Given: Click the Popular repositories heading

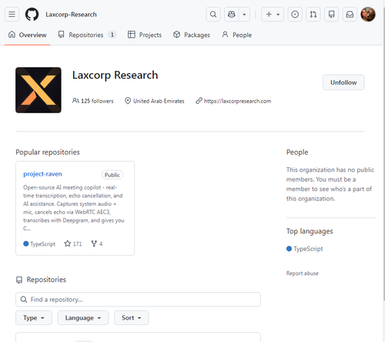Looking at the screenshot, I should [48, 153].
